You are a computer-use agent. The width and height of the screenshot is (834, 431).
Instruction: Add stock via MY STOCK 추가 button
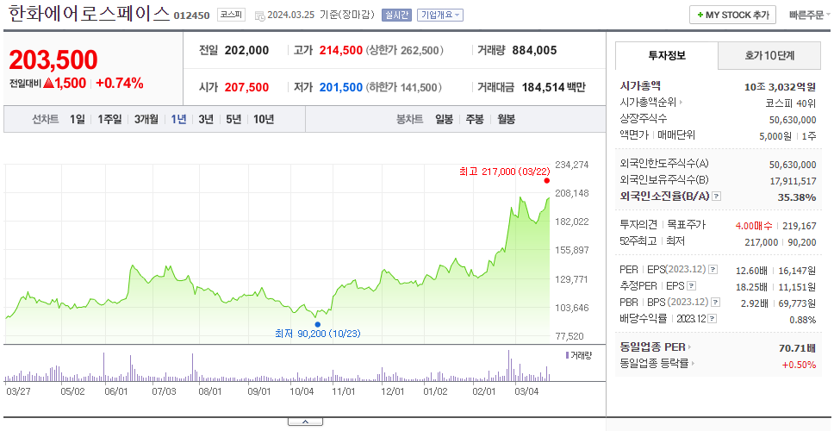click(732, 15)
